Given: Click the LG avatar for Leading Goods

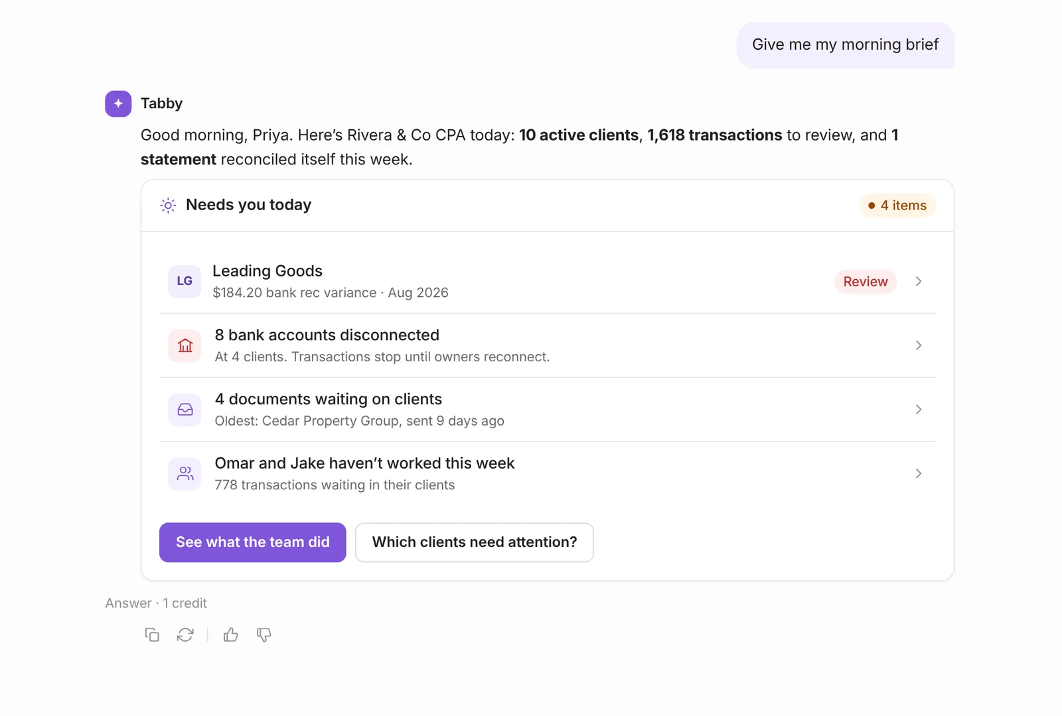Looking at the screenshot, I should 185,281.
